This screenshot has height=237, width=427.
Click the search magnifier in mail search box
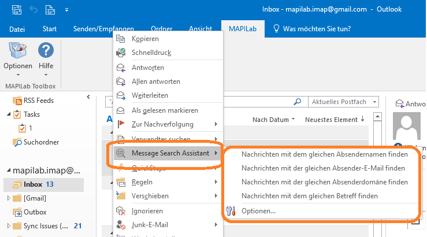[298, 102]
